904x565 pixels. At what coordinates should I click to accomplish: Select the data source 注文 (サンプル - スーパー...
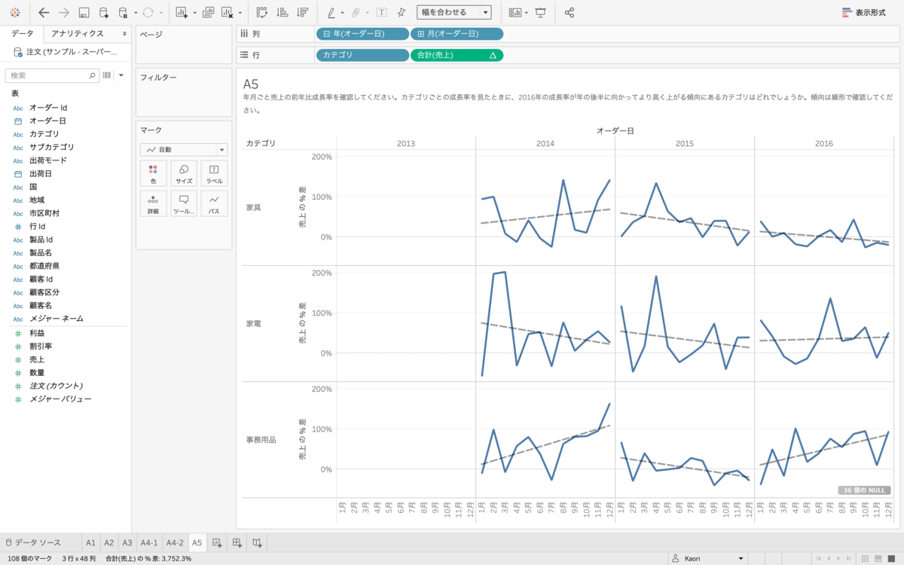[66, 52]
